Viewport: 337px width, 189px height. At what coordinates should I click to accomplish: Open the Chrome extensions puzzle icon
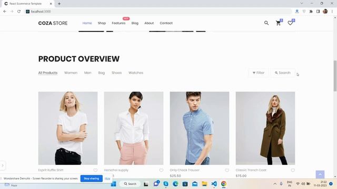click(311, 12)
